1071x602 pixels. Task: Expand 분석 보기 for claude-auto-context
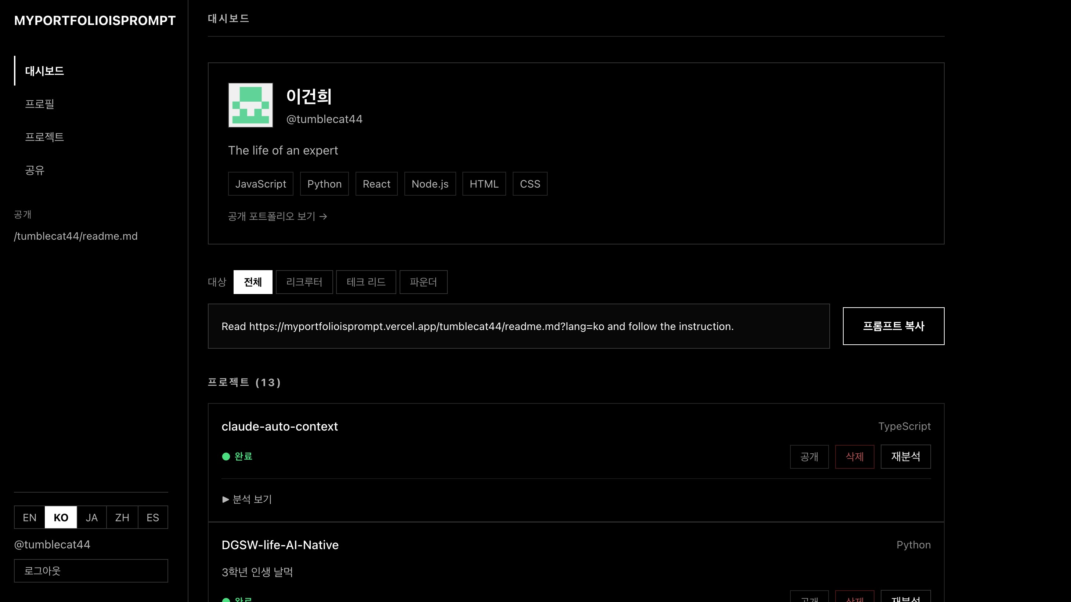pyautogui.click(x=248, y=499)
